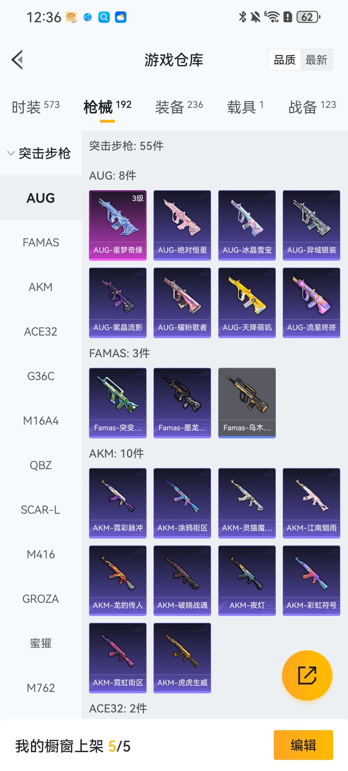Viewport: 348px width, 771px height.
Task: Tap the weather app icon in status bar
Action: 121,17
